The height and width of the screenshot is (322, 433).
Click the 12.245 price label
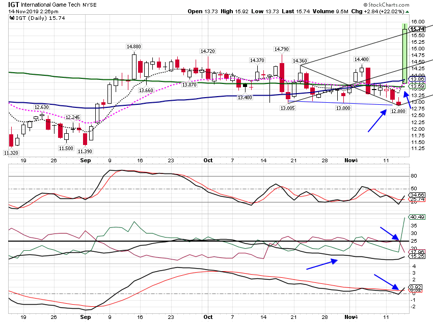[73, 117]
